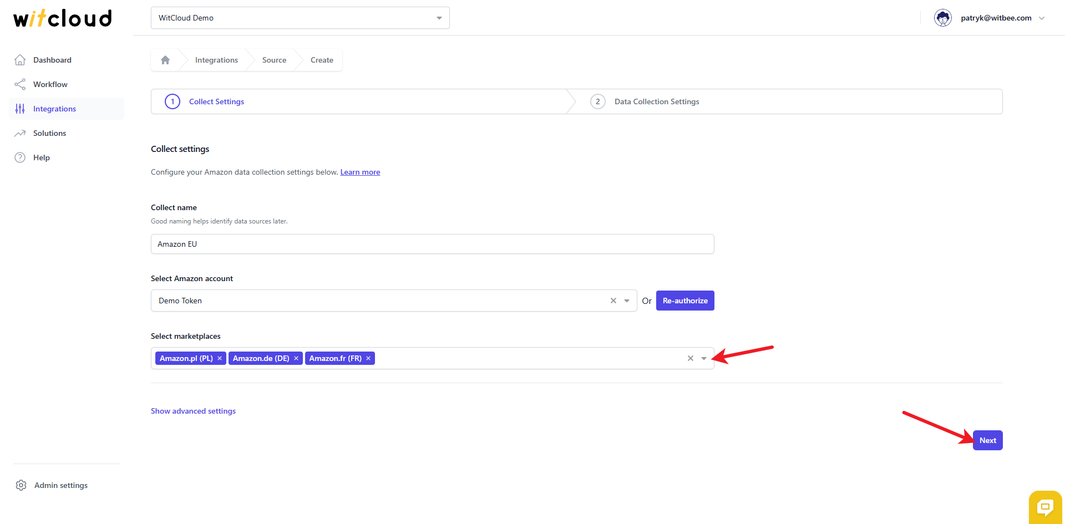1065x524 pixels.
Task: Click the Help question-mark icon
Action: coord(20,157)
